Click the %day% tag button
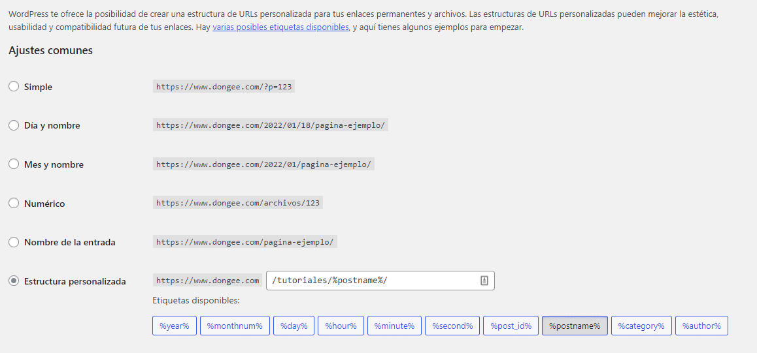Image resolution: width=757 pixels, height=353 pixels. tap(294, 326)
